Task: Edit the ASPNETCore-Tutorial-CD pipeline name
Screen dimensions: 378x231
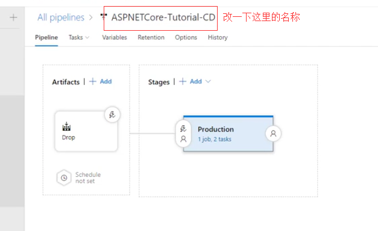Action: point(163,17)
